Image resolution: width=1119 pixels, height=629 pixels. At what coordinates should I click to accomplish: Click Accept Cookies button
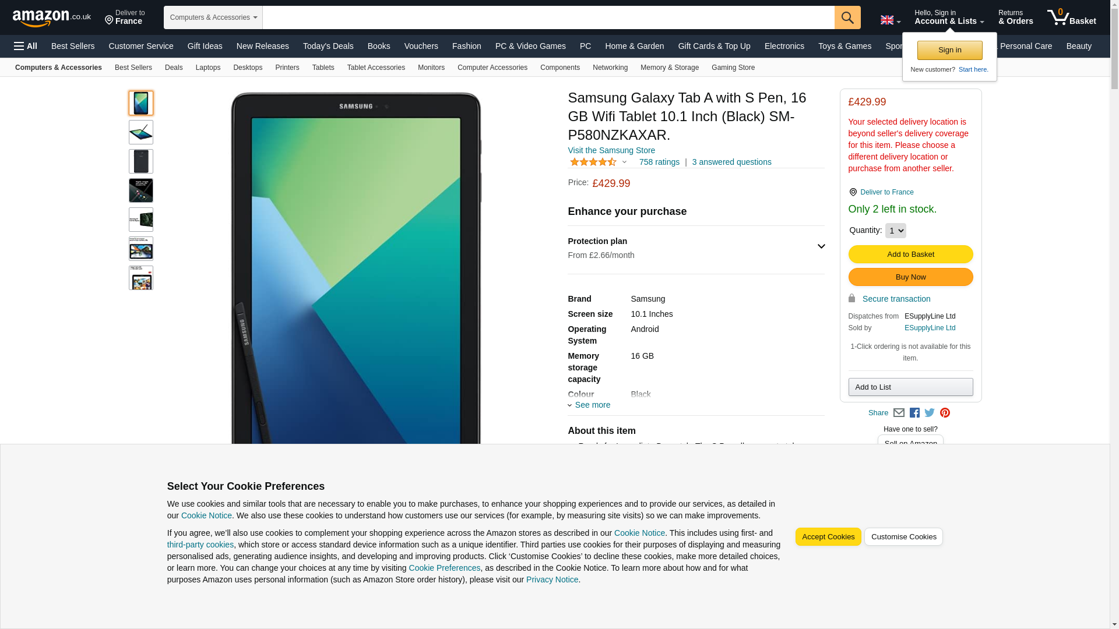(x=828, y=537)
